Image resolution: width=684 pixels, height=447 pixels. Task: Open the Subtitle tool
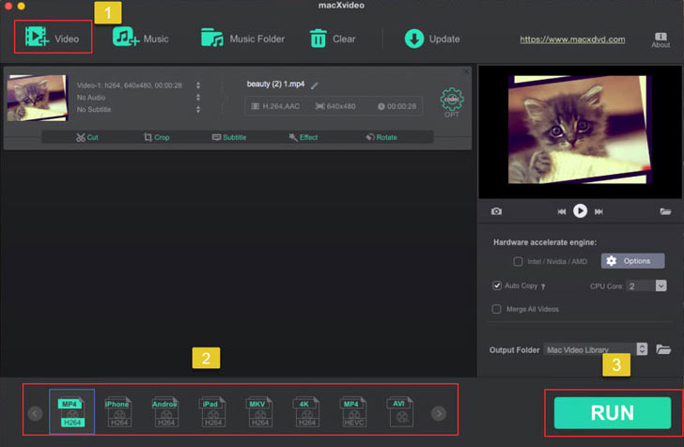(229, 137)
